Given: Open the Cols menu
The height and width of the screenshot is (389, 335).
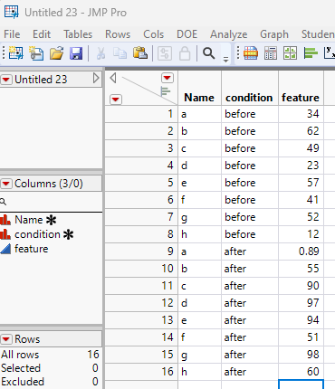Looking at the screenshot, I should click(153, 34).
